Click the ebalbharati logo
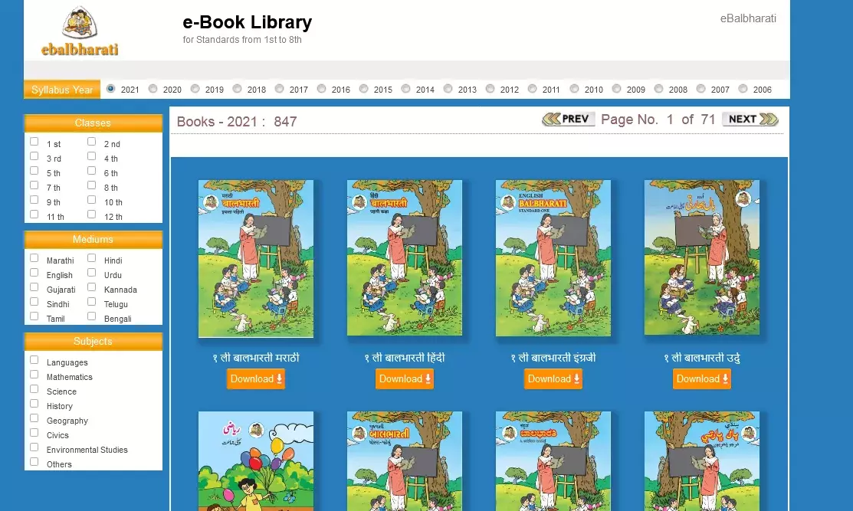 [x=80, y=31]
